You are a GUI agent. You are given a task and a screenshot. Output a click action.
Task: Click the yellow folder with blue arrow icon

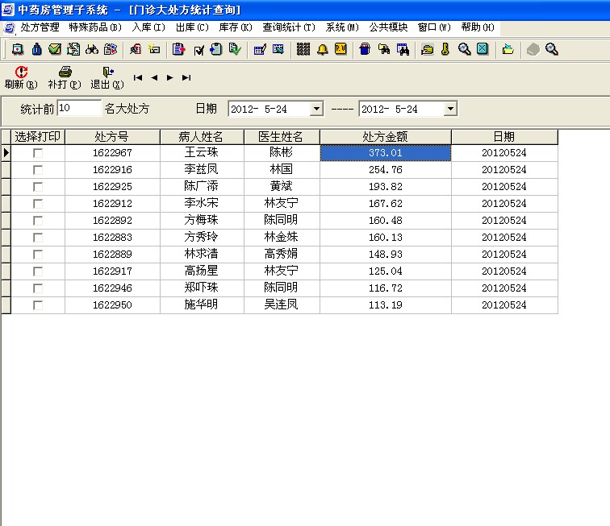(508, 49)
